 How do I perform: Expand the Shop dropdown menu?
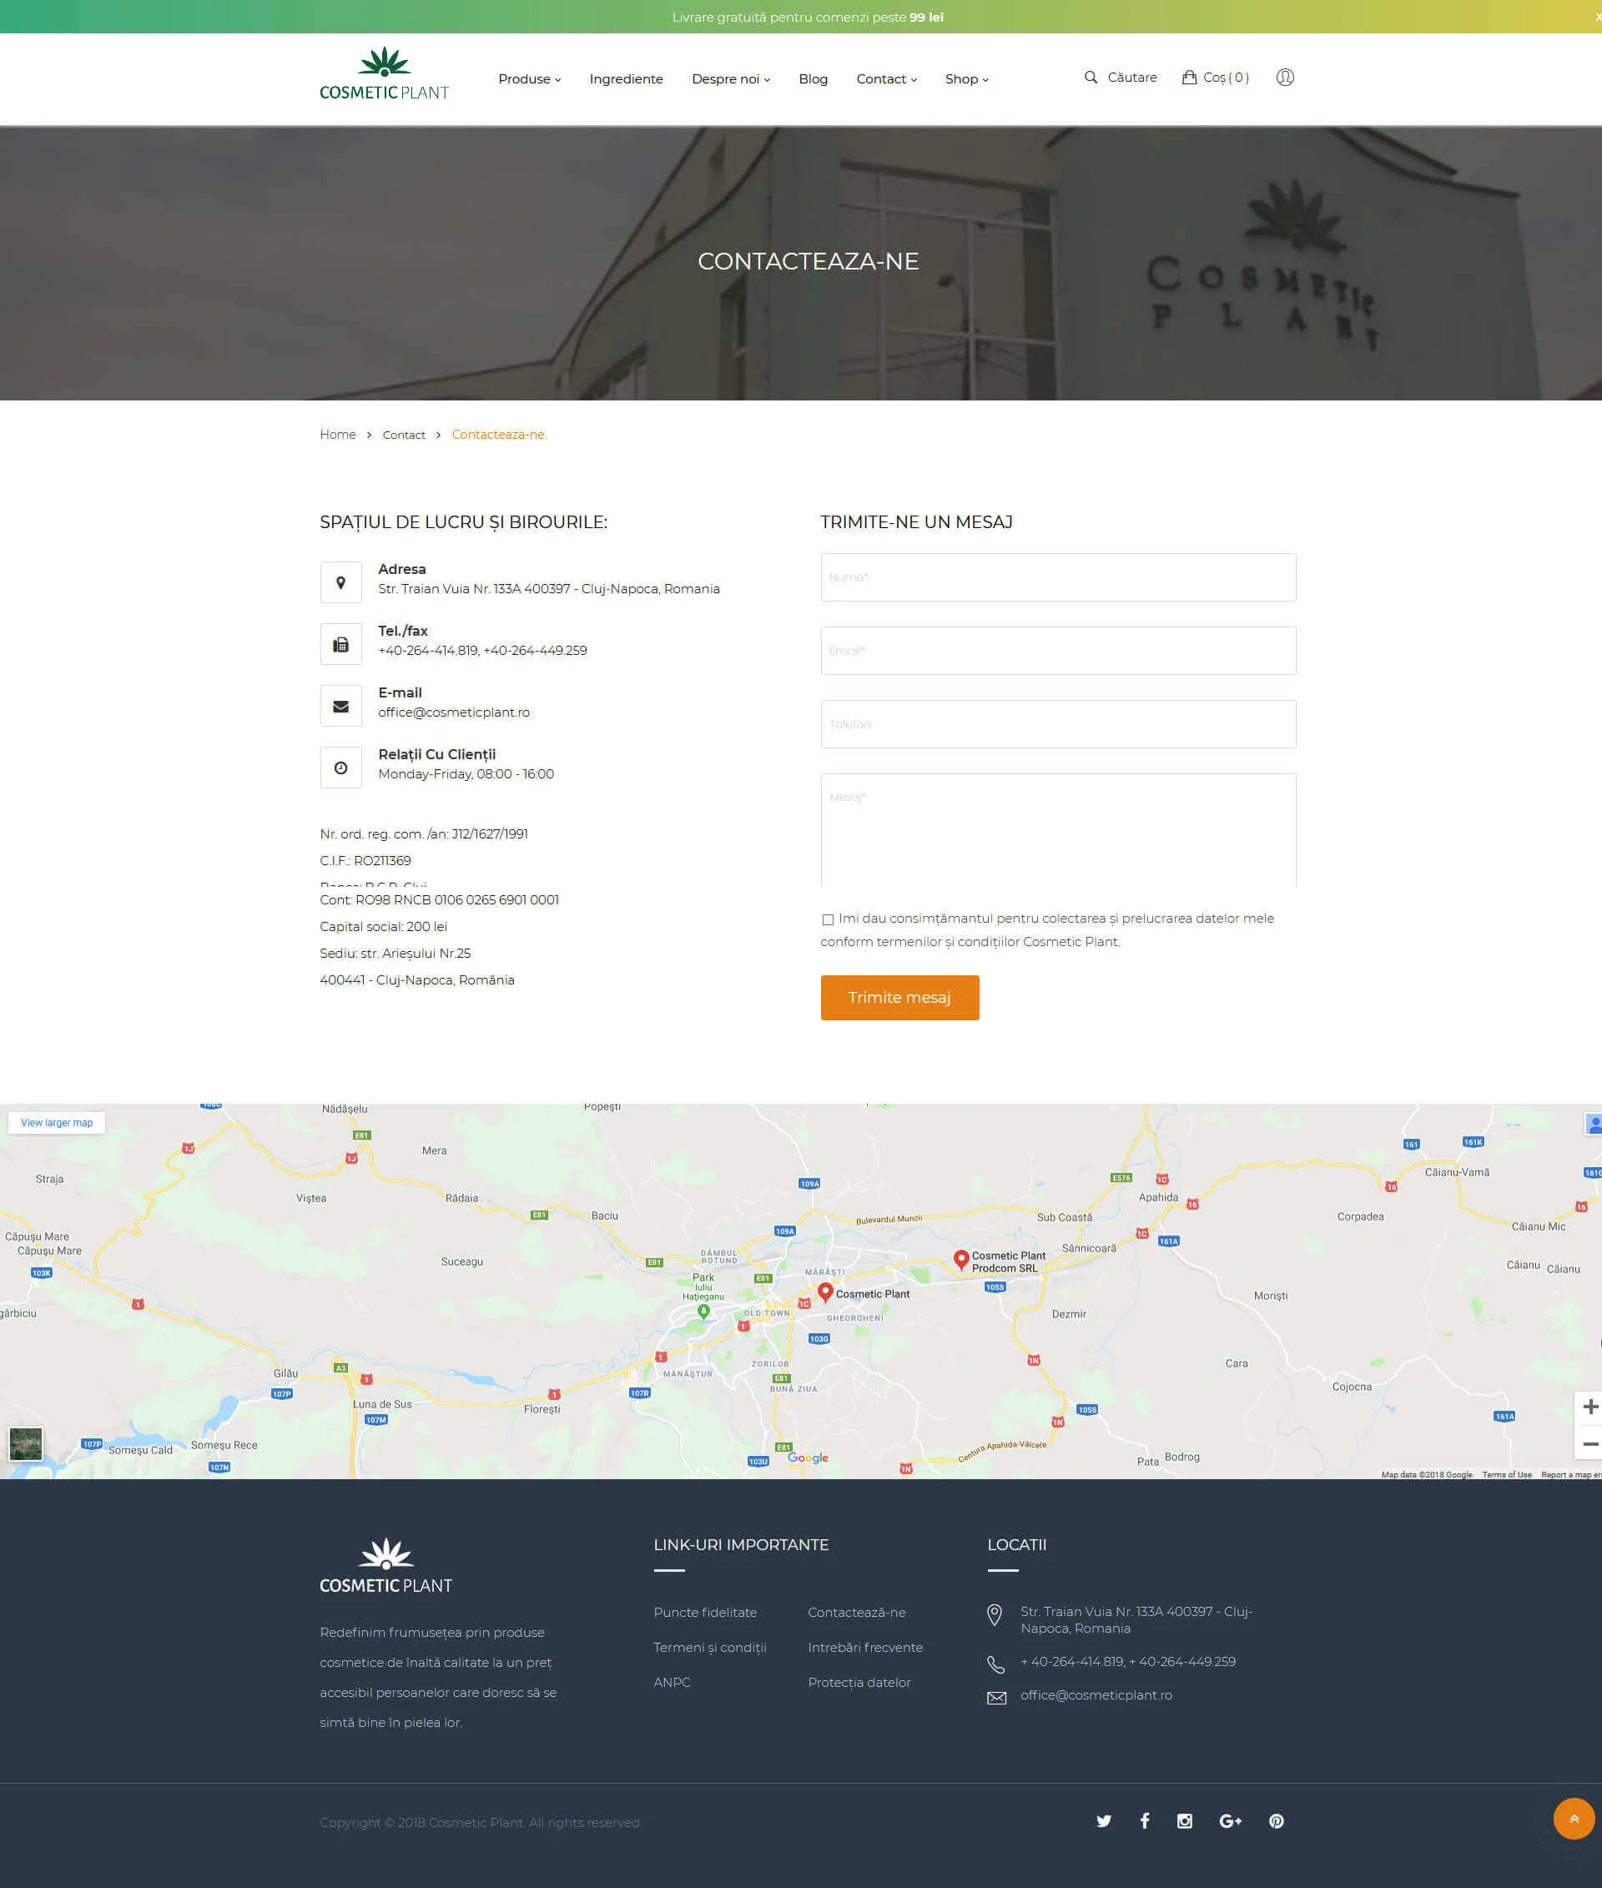point(966,79)
